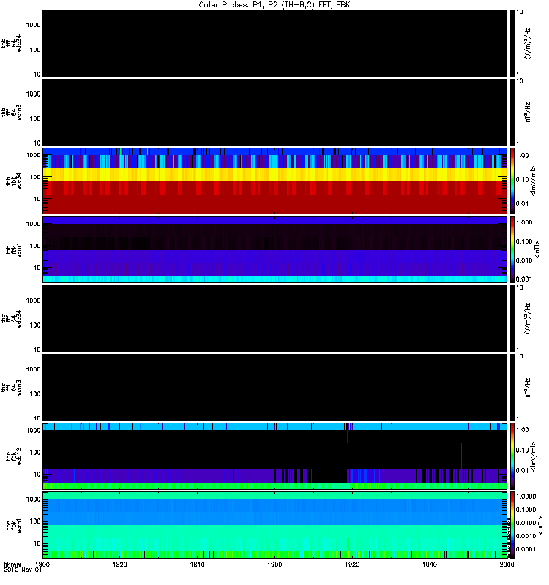Viewport: 549px width, 585px height.
Task: Click the <|nT|> unit label of thb fbk scm1
Action: [x=537, y=249]
